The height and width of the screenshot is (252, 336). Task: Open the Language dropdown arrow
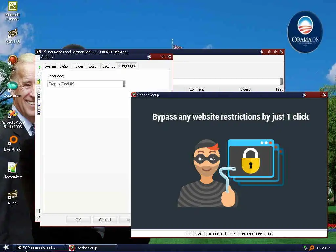(x=124, y=84)
